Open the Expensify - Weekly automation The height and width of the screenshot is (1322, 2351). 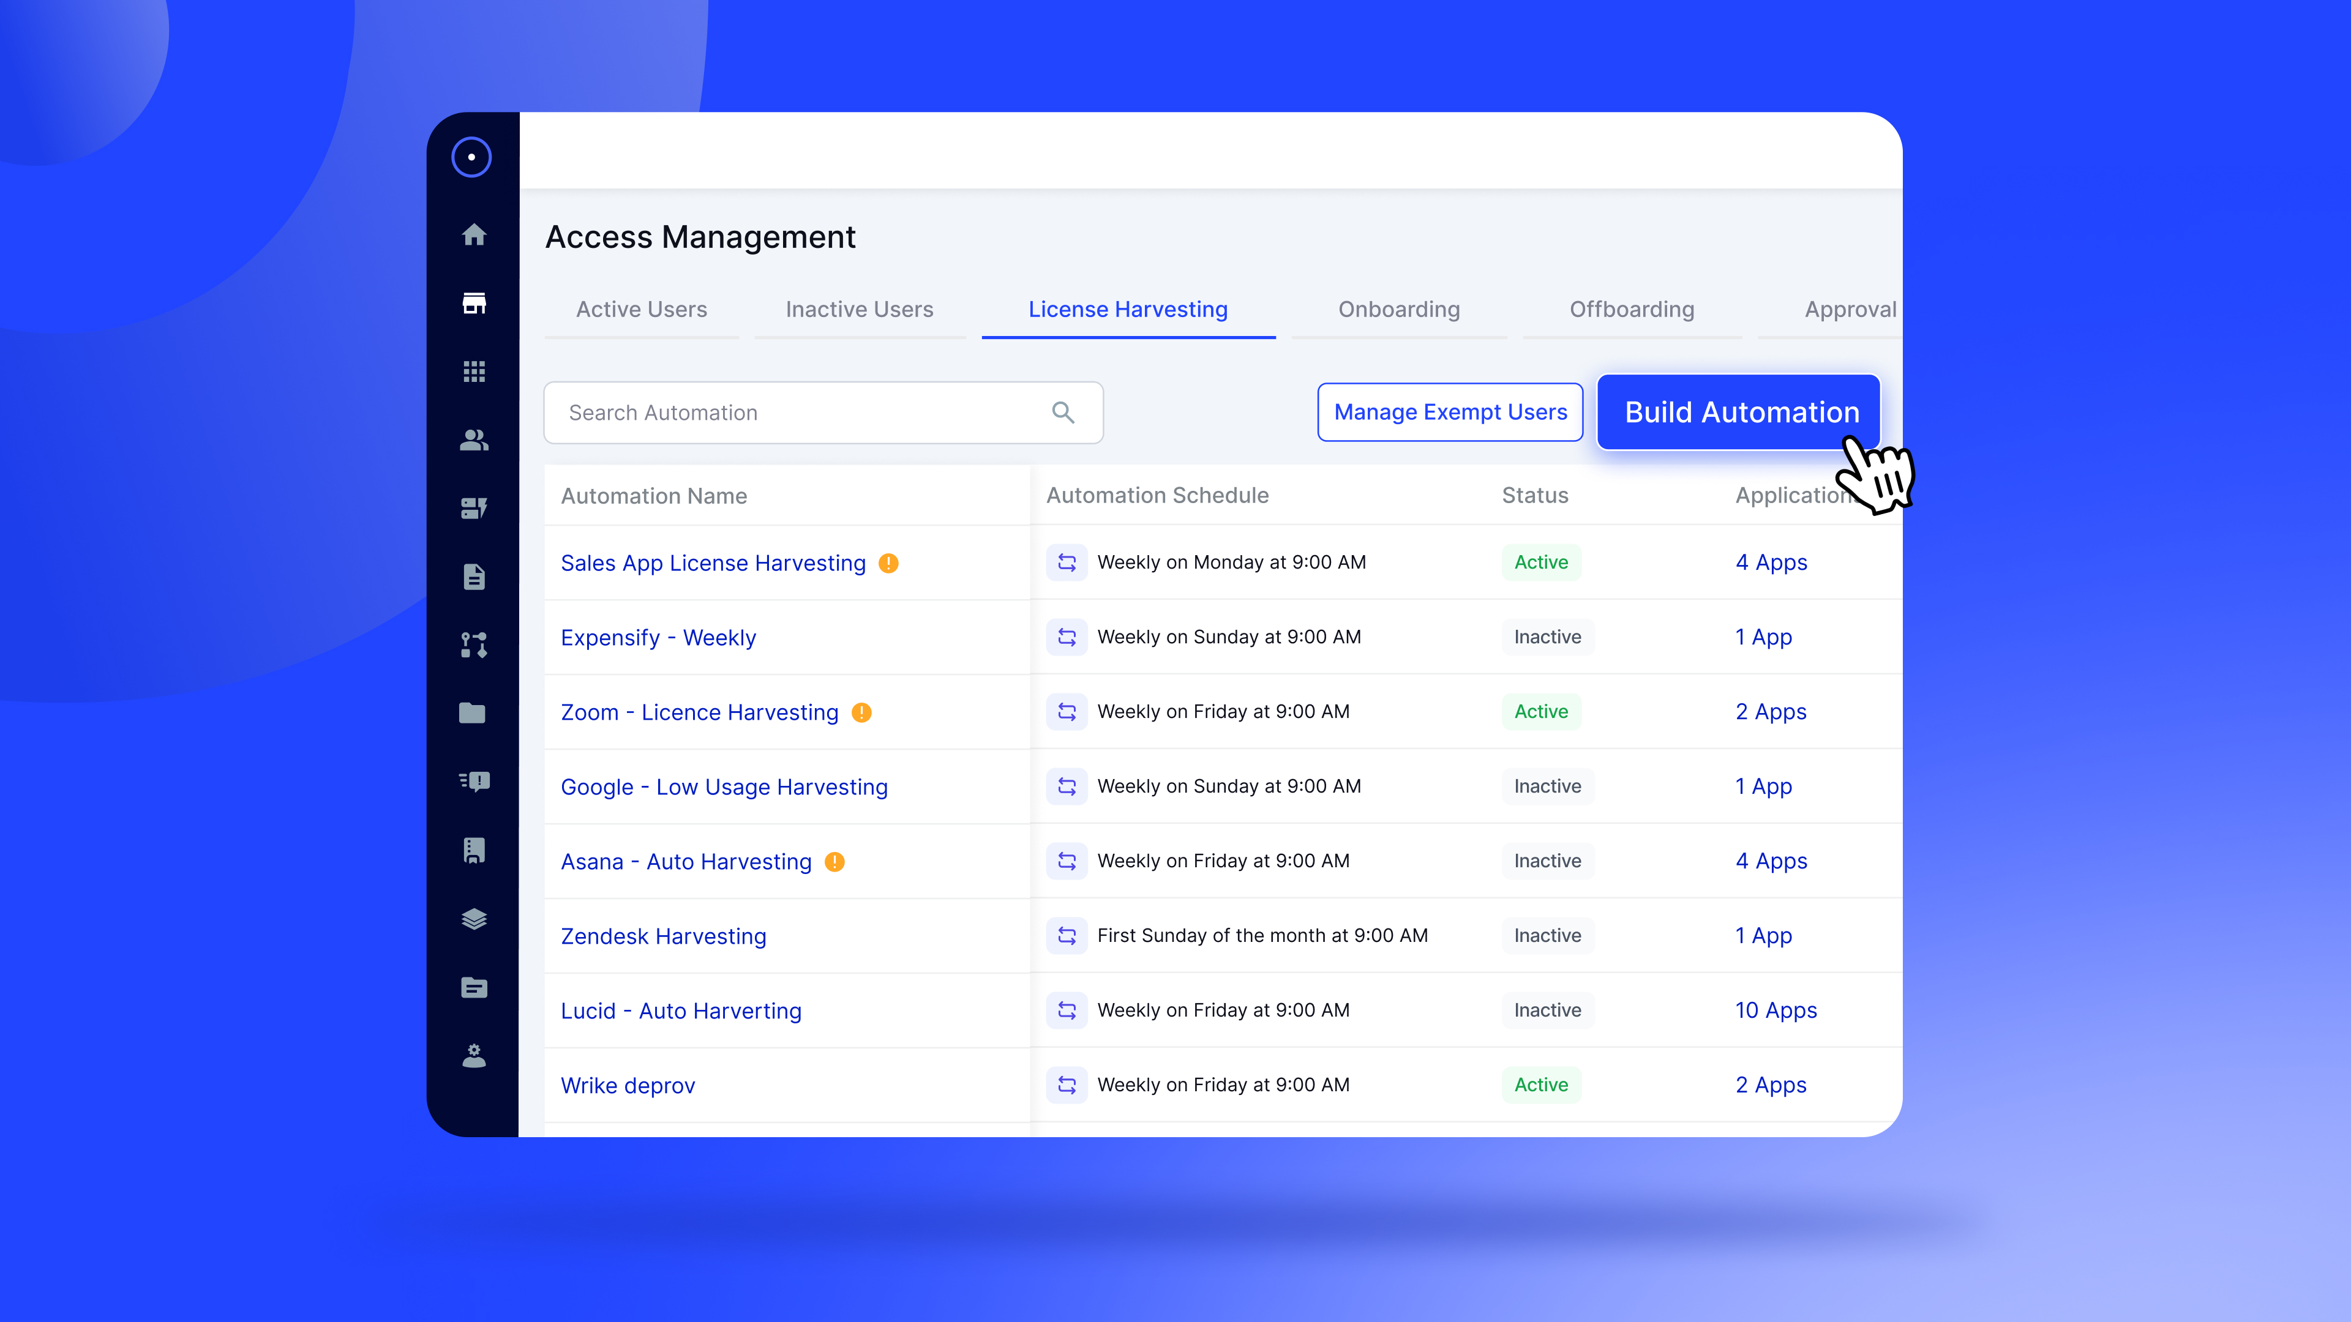click(x=658, y=638)
